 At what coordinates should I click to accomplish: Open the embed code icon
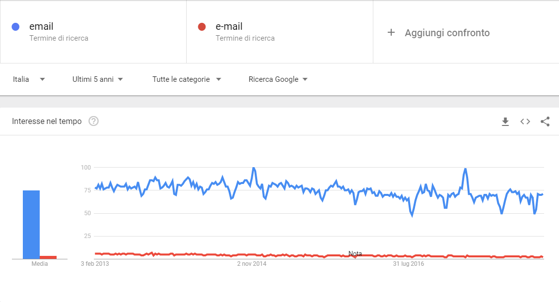coord(525,121)
